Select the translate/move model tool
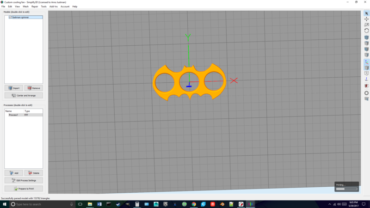 point(366,19)
